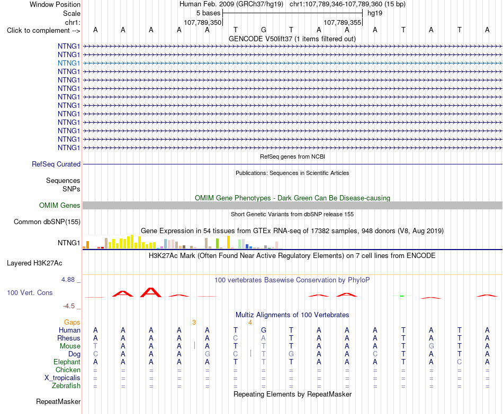Viewport: 503px width, 414px height.
Task: Click the Layered H3K27Ac label
Action: [34, 263]
